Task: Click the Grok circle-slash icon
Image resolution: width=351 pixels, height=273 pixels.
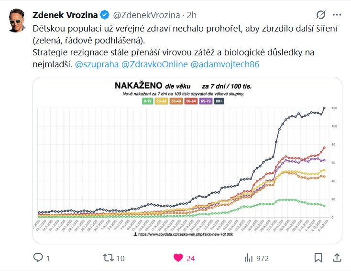Action: 321,14
